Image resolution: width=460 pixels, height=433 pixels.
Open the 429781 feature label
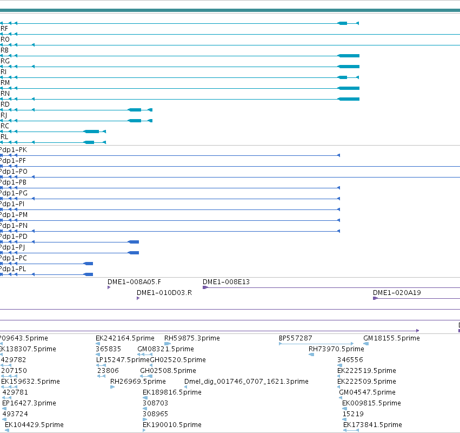pos(15,392)
